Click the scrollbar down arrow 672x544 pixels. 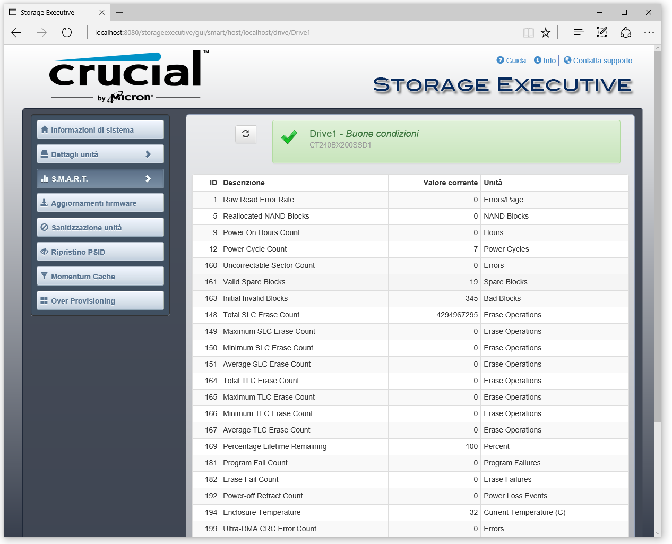[x=658, y=533]
